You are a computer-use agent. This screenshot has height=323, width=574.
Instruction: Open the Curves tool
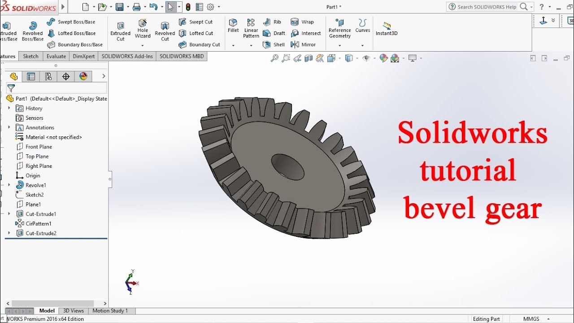[x=362, y=26]
